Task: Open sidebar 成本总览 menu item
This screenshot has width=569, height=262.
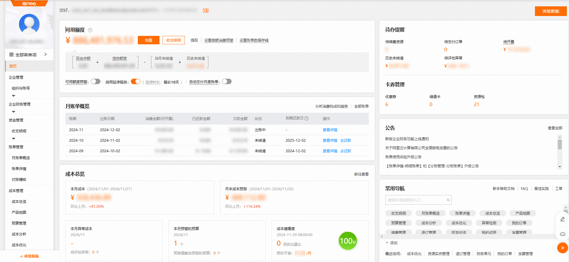Action: (19, 202)
